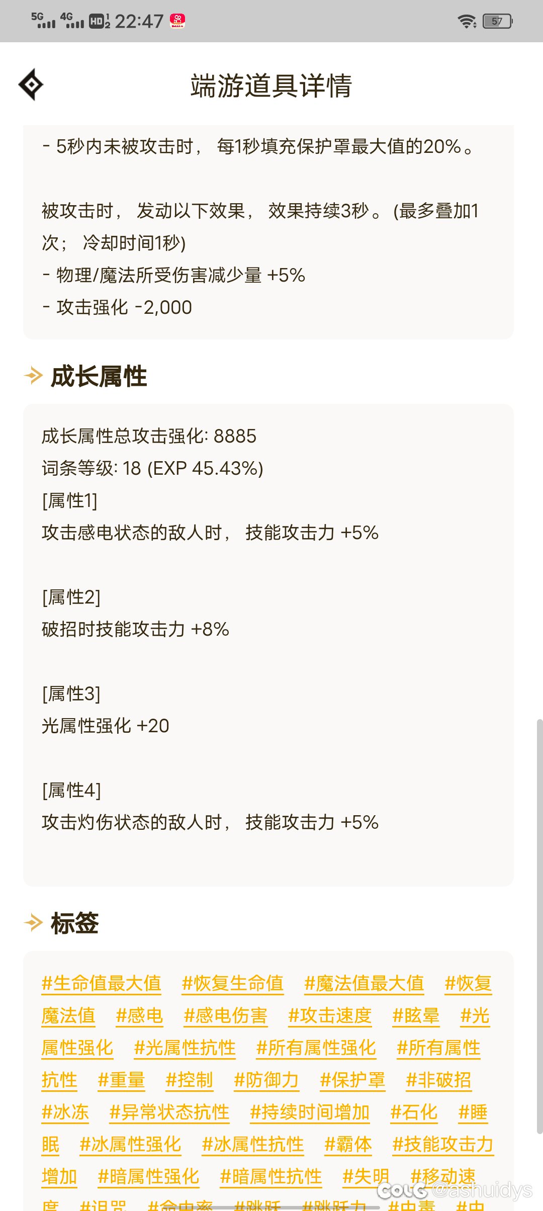Tap the 端游道具详情 page title

(271, 85)
